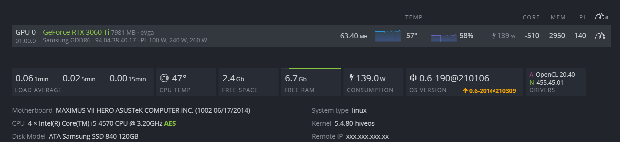Open overclock settings for all GPUs
This screenshot has height=142, width=620.
(x=601, y=17)
